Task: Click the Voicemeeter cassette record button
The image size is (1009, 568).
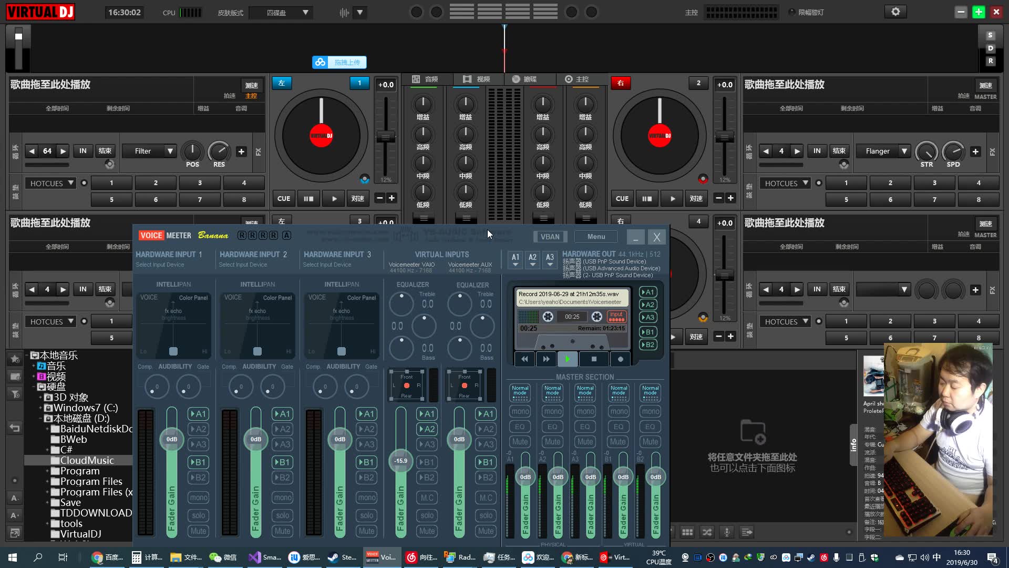Action: point(620,359)
